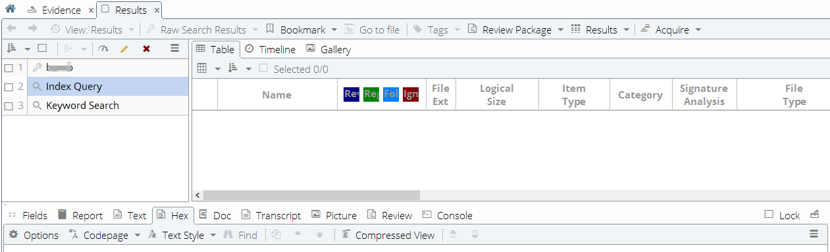Click the back arrow navigation icon
This screenshot has height=252, width=830.
coord(11,29)
